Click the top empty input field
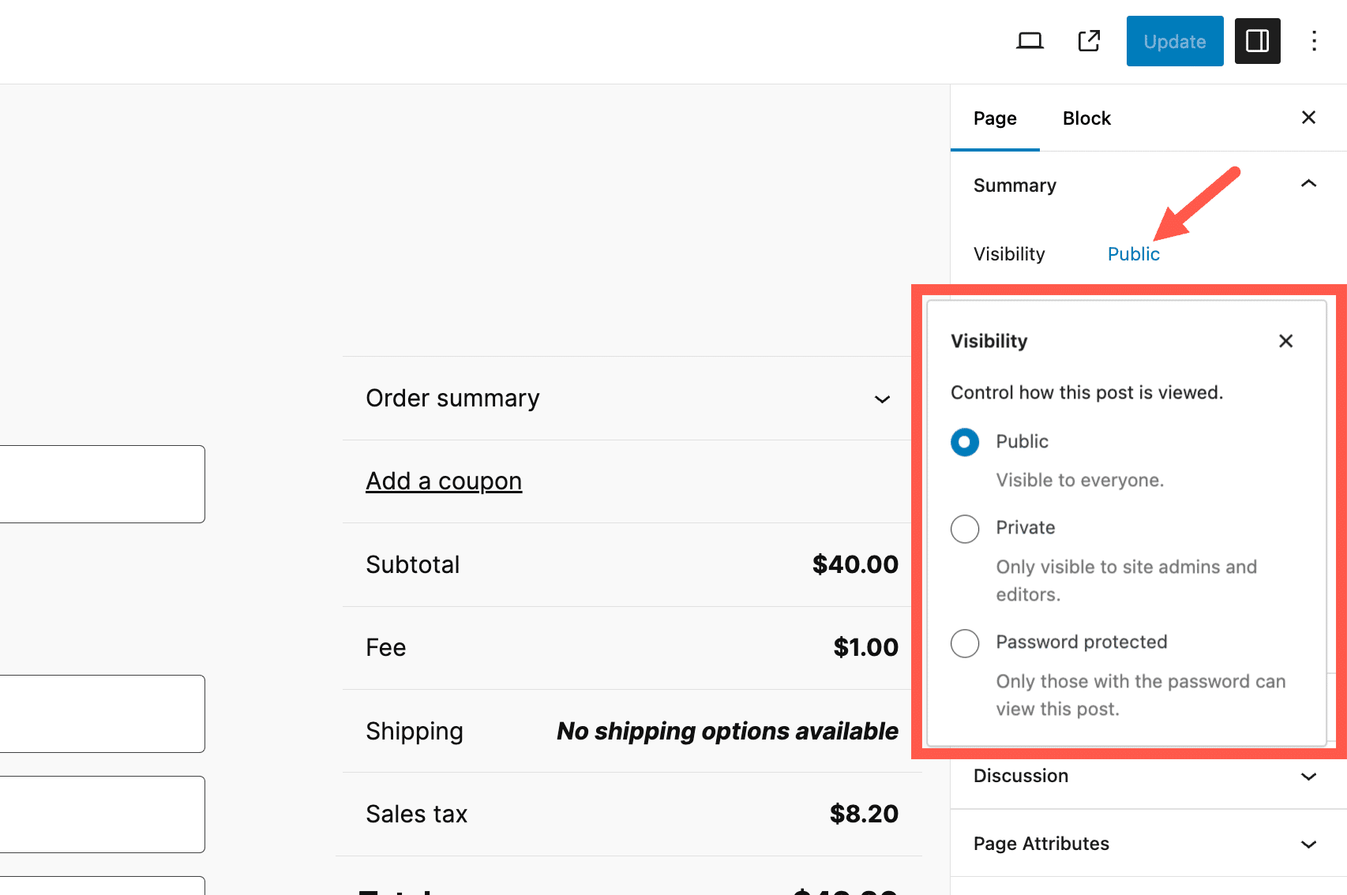 (x=103, y=484)
